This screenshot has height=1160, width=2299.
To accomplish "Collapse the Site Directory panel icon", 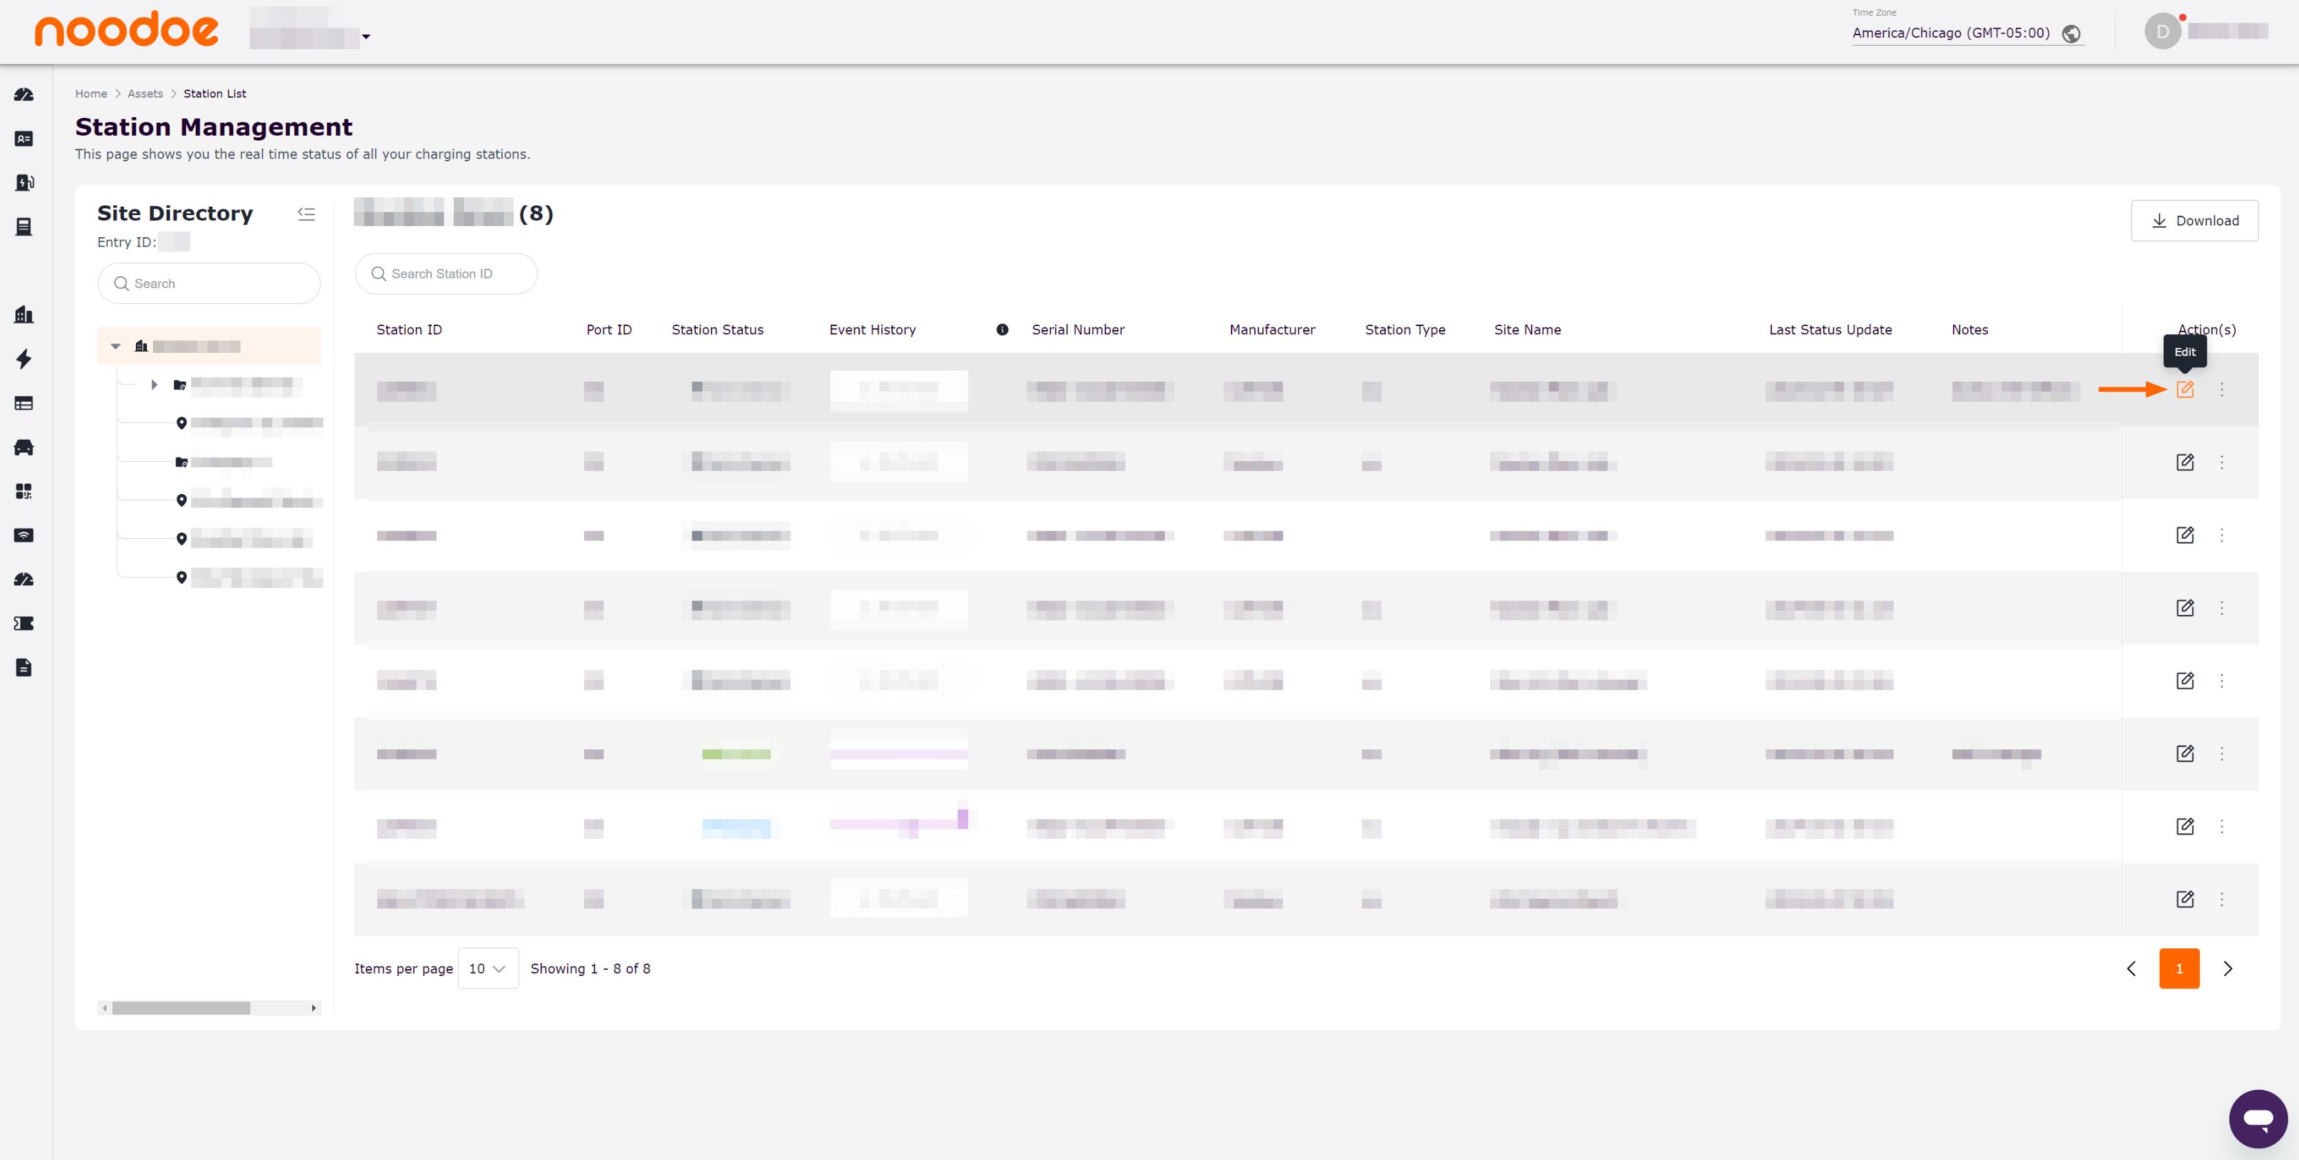I will pos(306,214).
